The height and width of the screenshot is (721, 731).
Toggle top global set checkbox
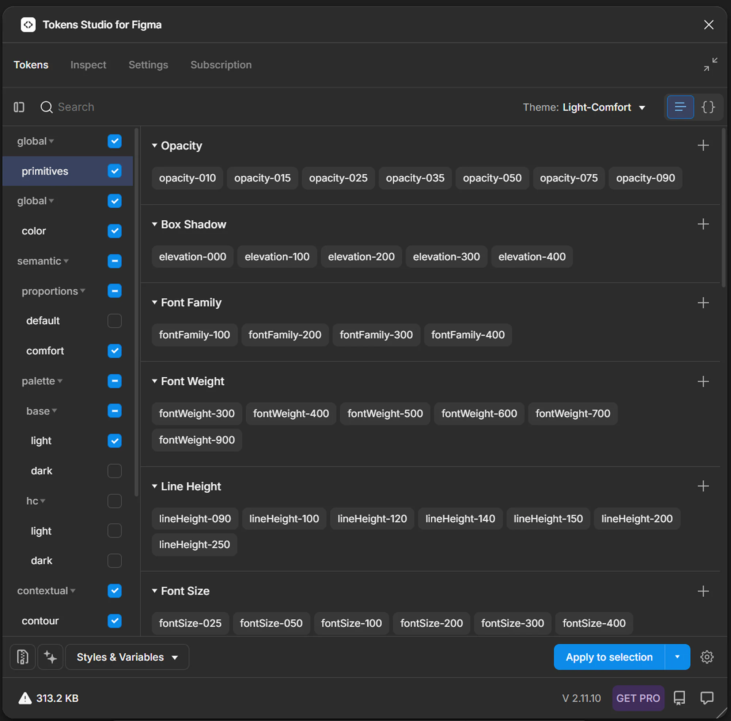(114, 141)
